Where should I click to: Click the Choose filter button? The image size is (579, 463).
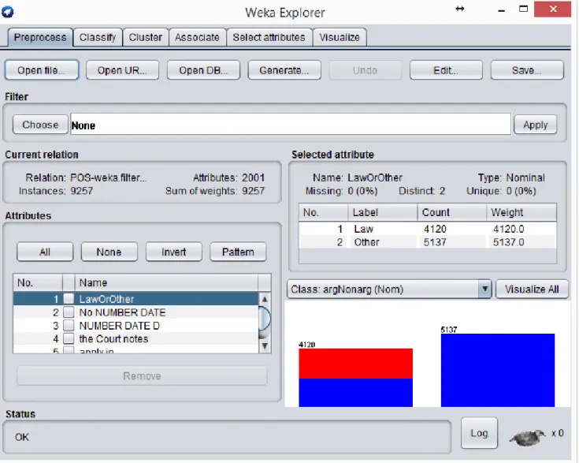[40, 125]
